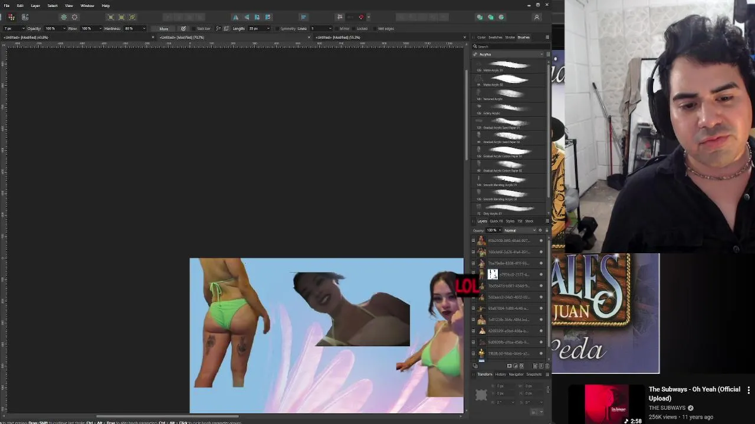Switch to the Stroke panel tab
The width and height of the screenshot is (755, 424).
pos(510,37)
